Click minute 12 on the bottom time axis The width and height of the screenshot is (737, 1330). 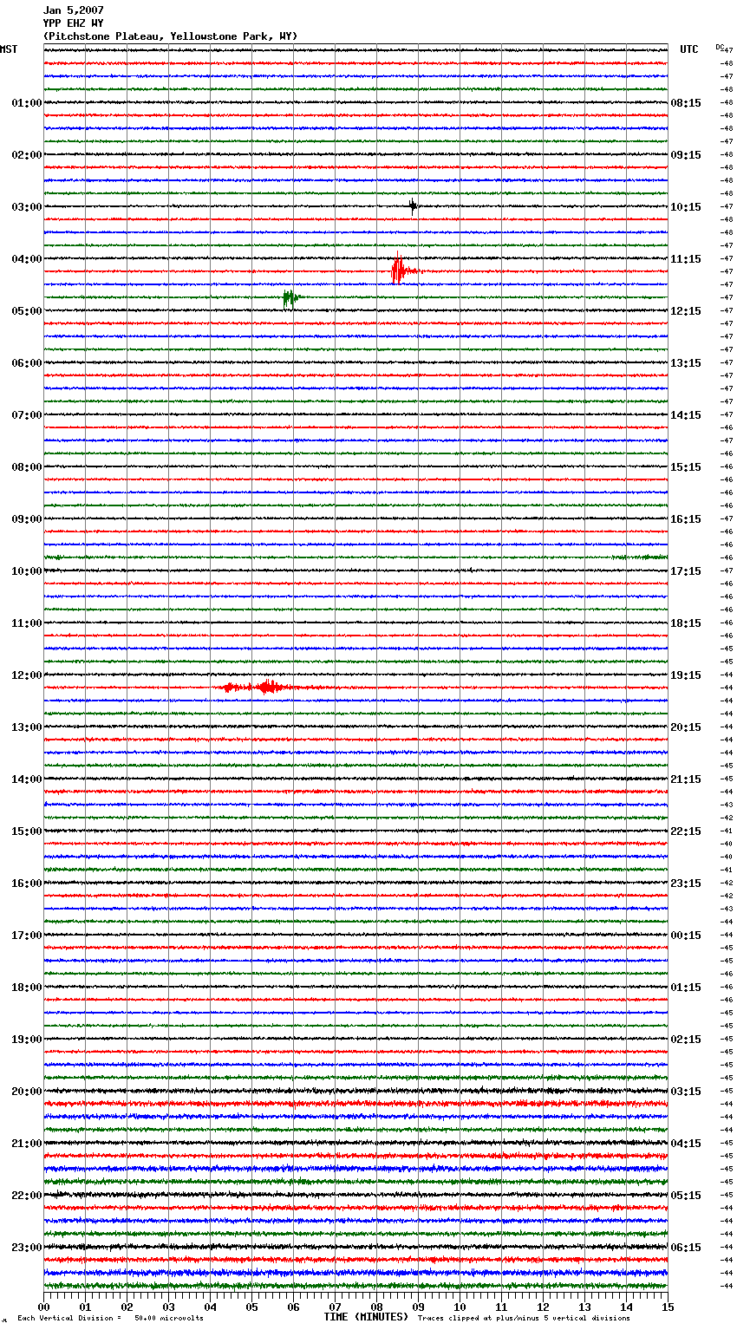(x=544, y=1307)
